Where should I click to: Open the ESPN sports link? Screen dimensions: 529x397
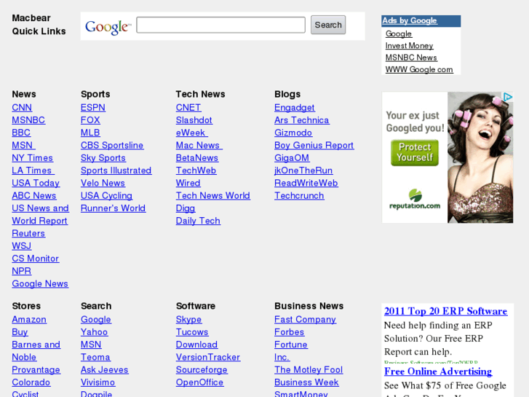(93, 107)
